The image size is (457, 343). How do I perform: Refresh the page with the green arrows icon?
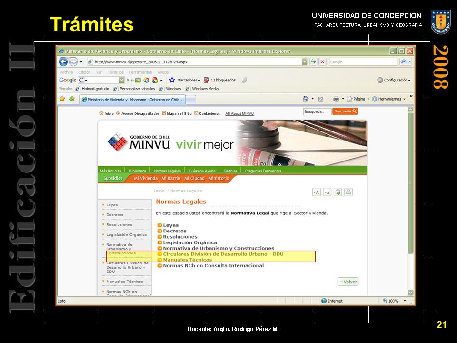pos(313,61)
